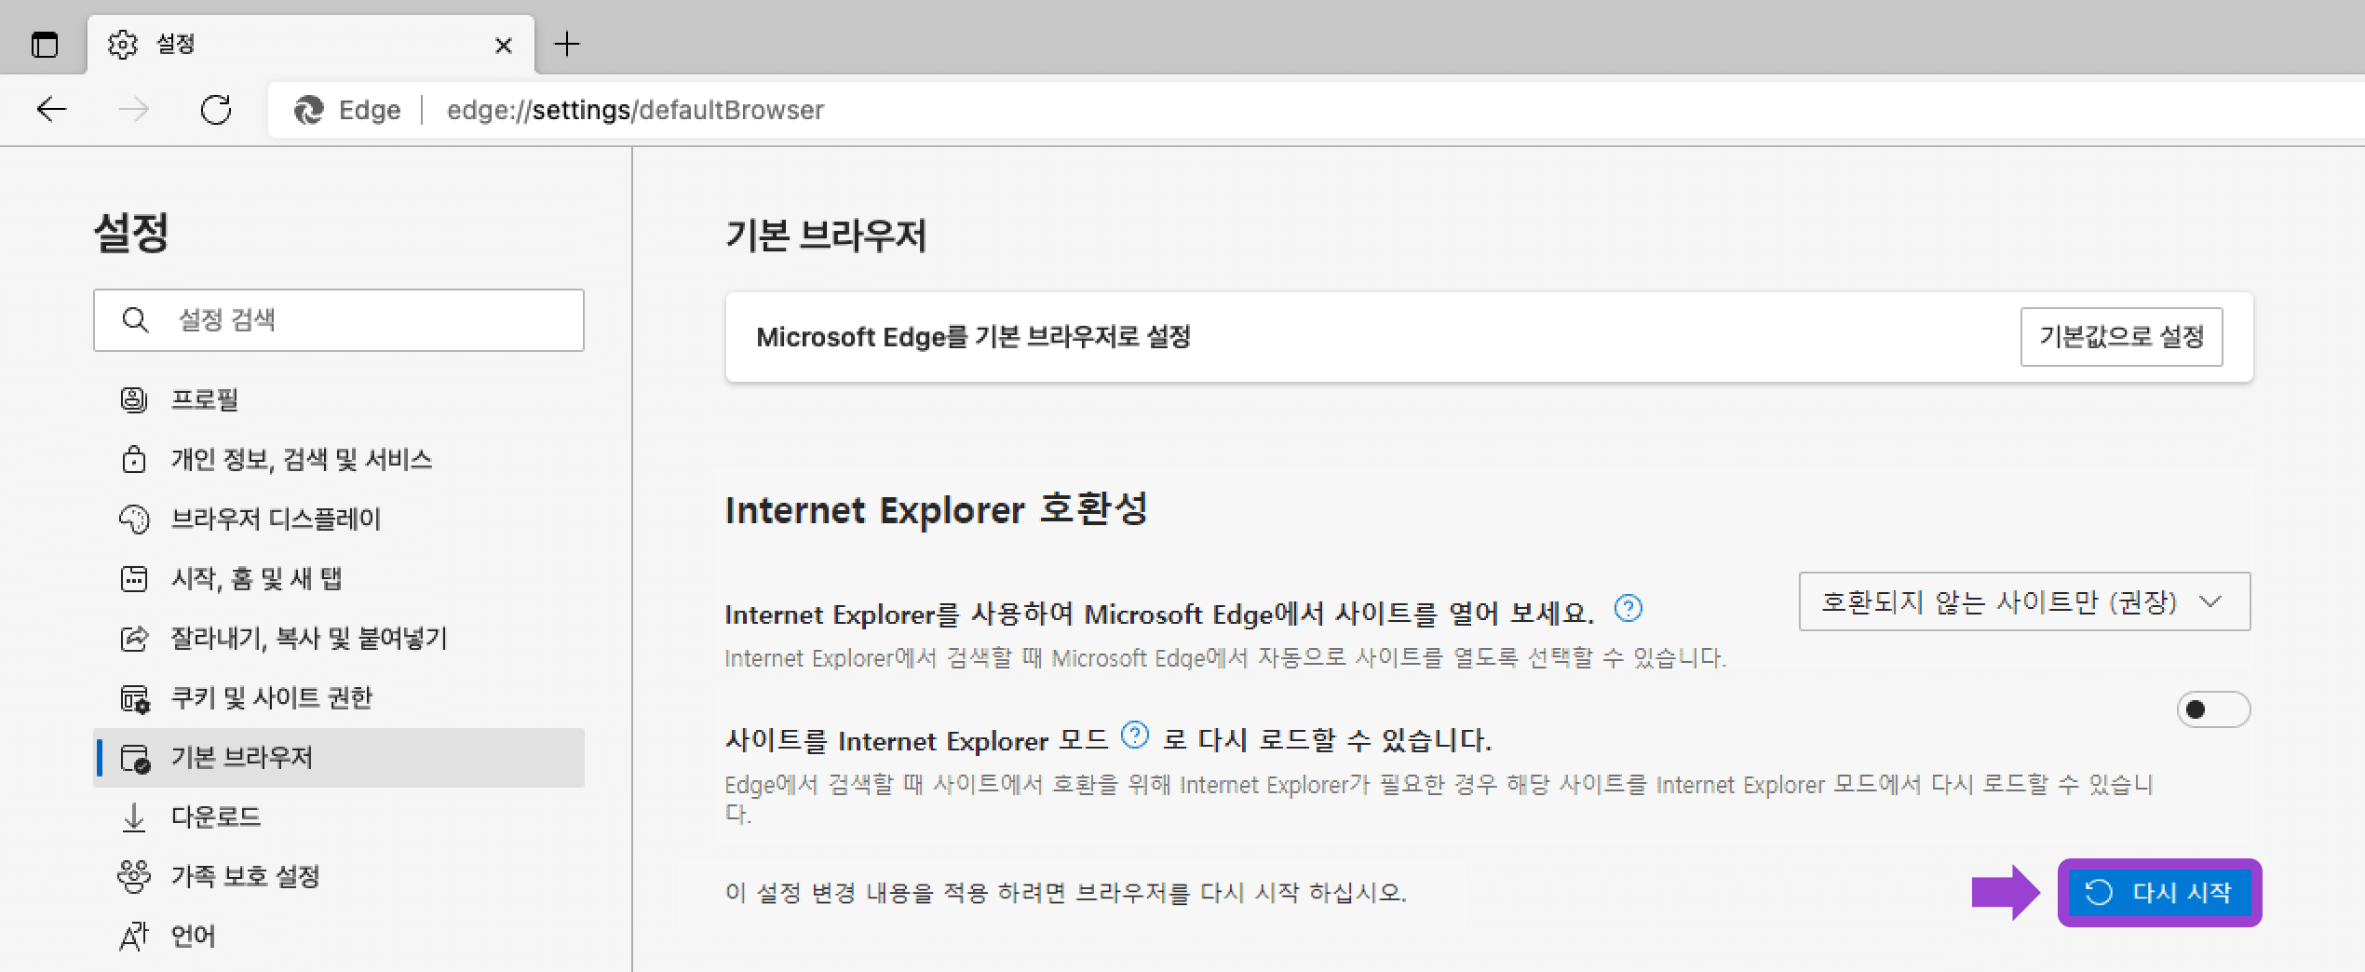Screen dimensions: 2365x972
Task: Click the icon for 쿠키 및 사이트 권한
Action: (x=135, y=698)
